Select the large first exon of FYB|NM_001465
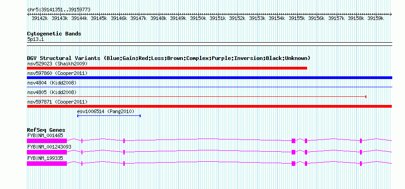 [x=47, y=141]
